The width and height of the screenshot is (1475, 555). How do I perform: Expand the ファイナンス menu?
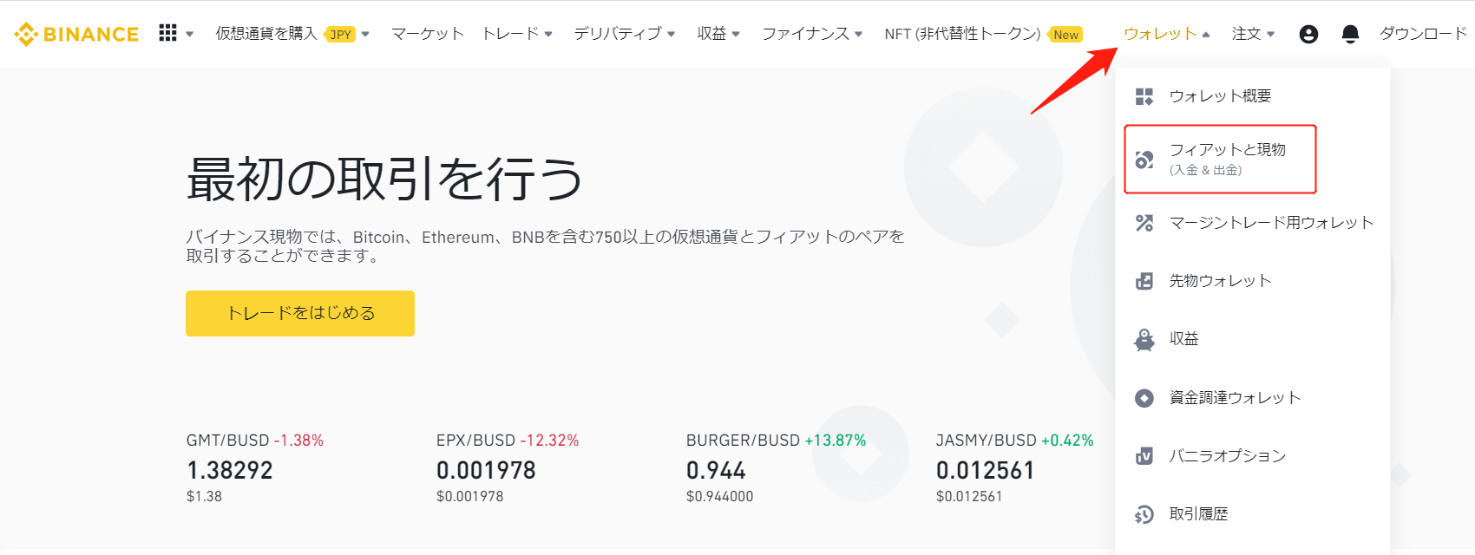point(812,34)
